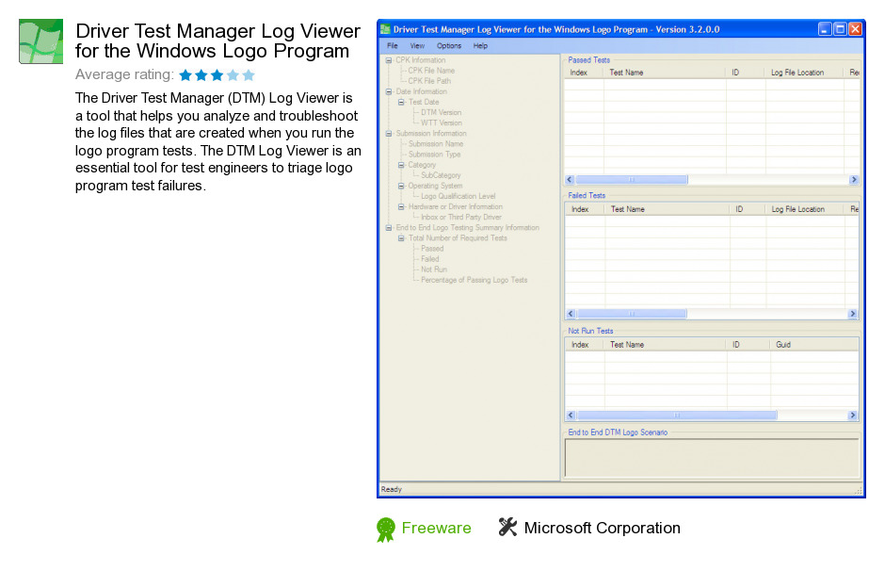Open the Options menu
The width and height of the screenshot is (885, 571).
(x=449, y=46)
